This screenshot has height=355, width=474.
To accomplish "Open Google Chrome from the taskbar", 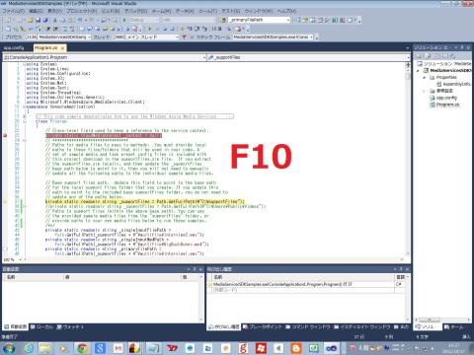I will 82,348.
